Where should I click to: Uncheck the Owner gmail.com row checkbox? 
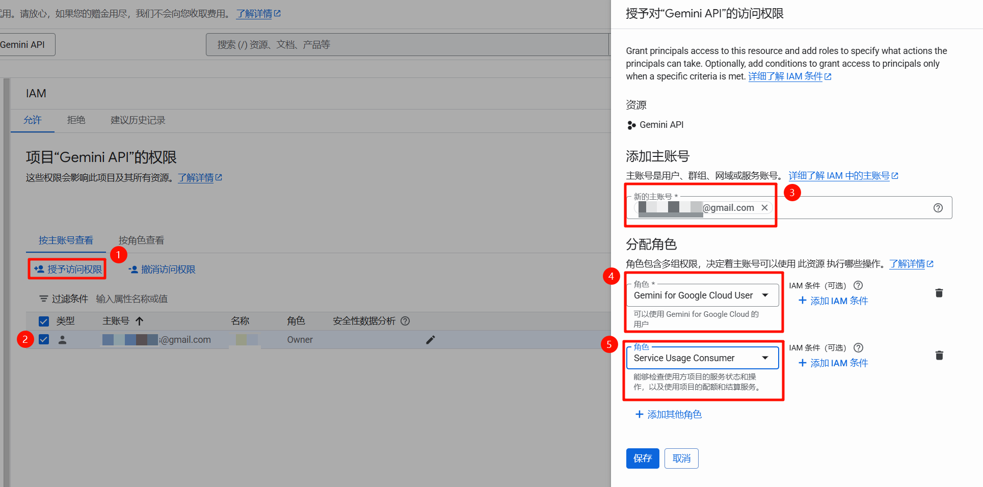click(44, 340)
